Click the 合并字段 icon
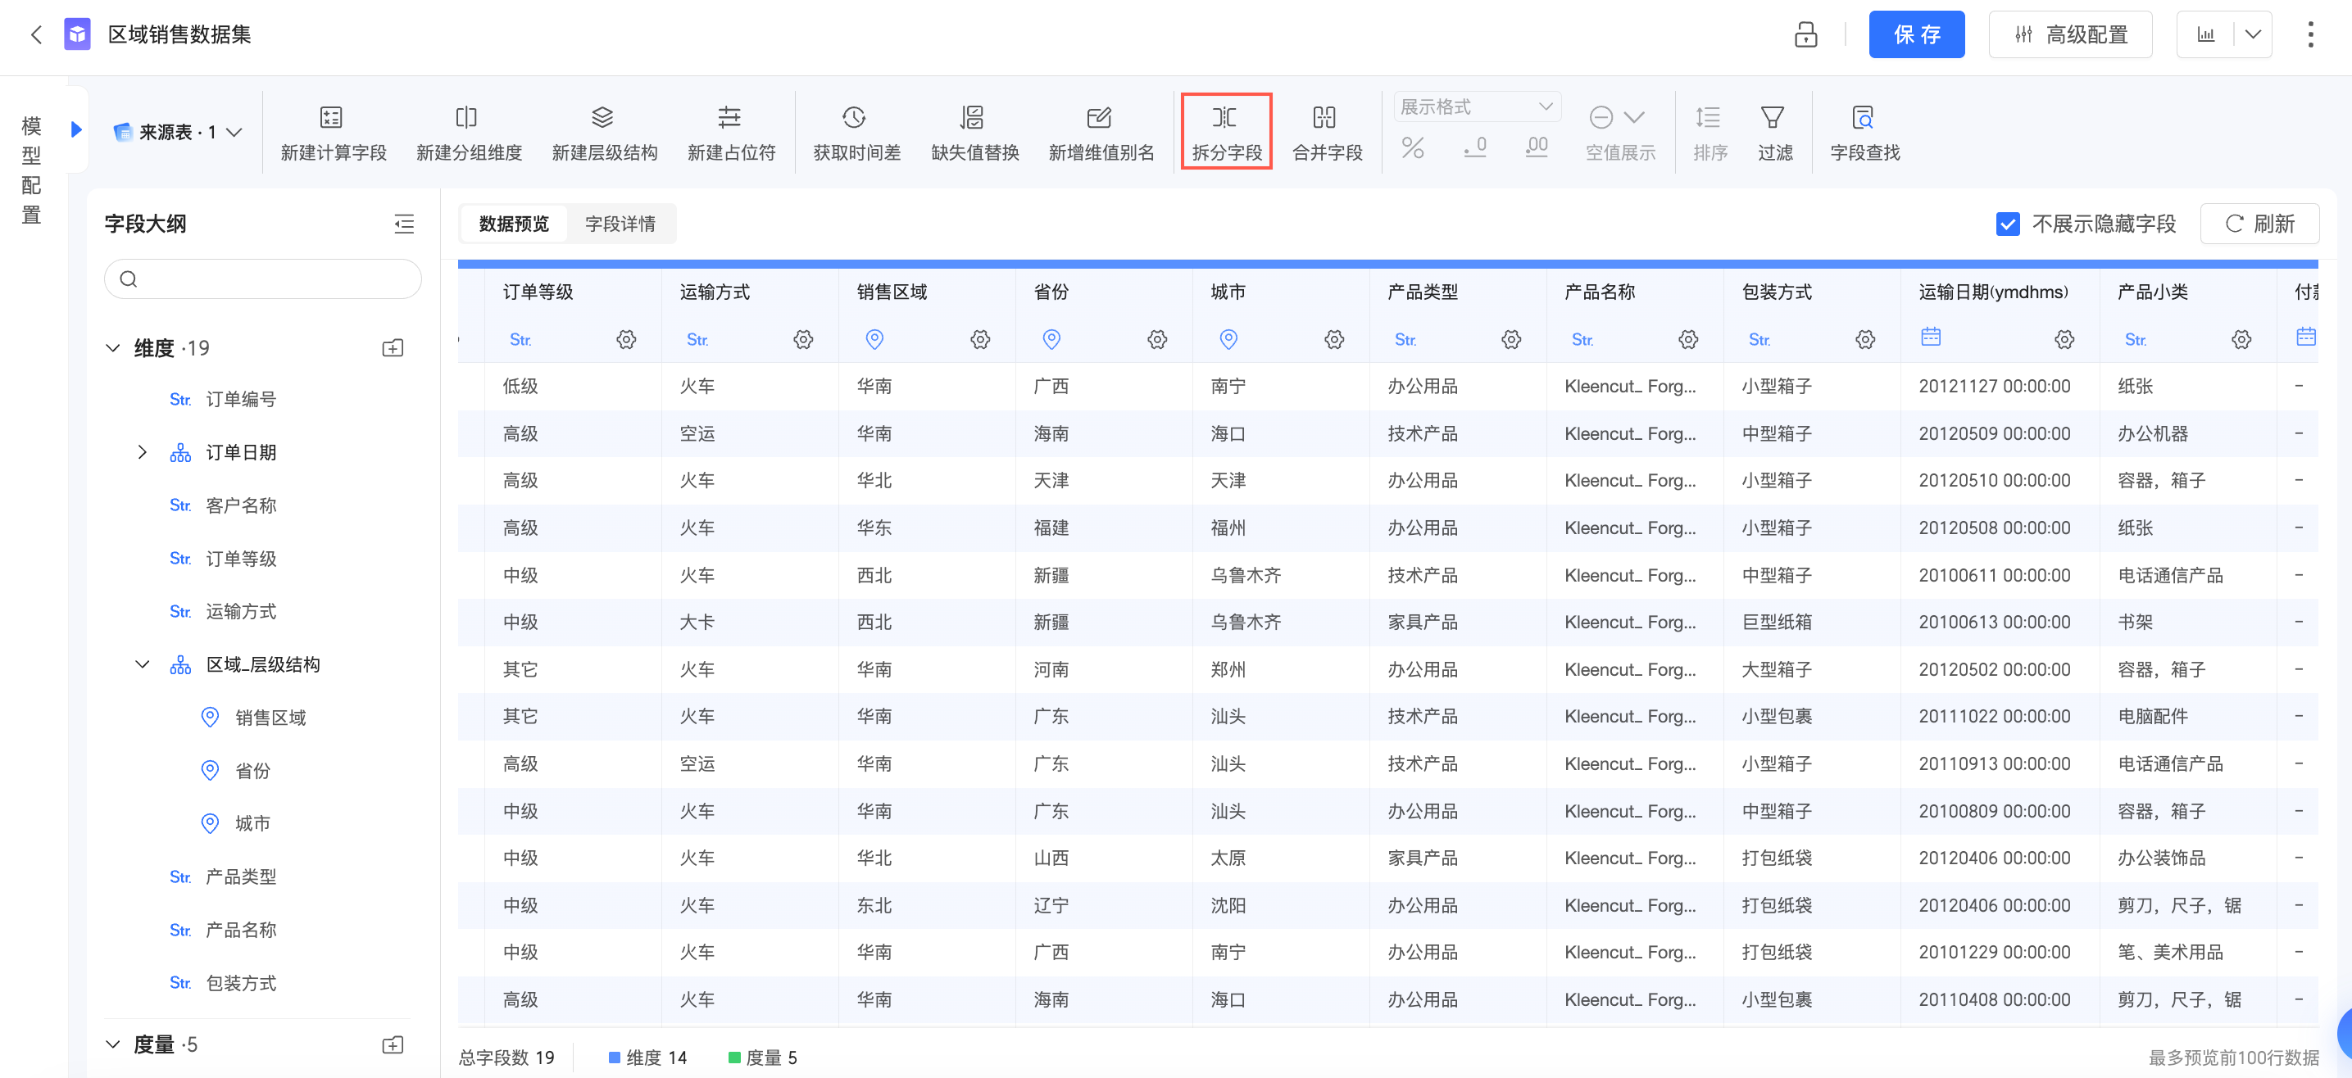Viewport: 2352px width, 1078px height. pyautogui.click(x=1325, y=118)
